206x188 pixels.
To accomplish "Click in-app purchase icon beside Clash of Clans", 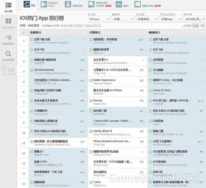I will pos(150,90).
